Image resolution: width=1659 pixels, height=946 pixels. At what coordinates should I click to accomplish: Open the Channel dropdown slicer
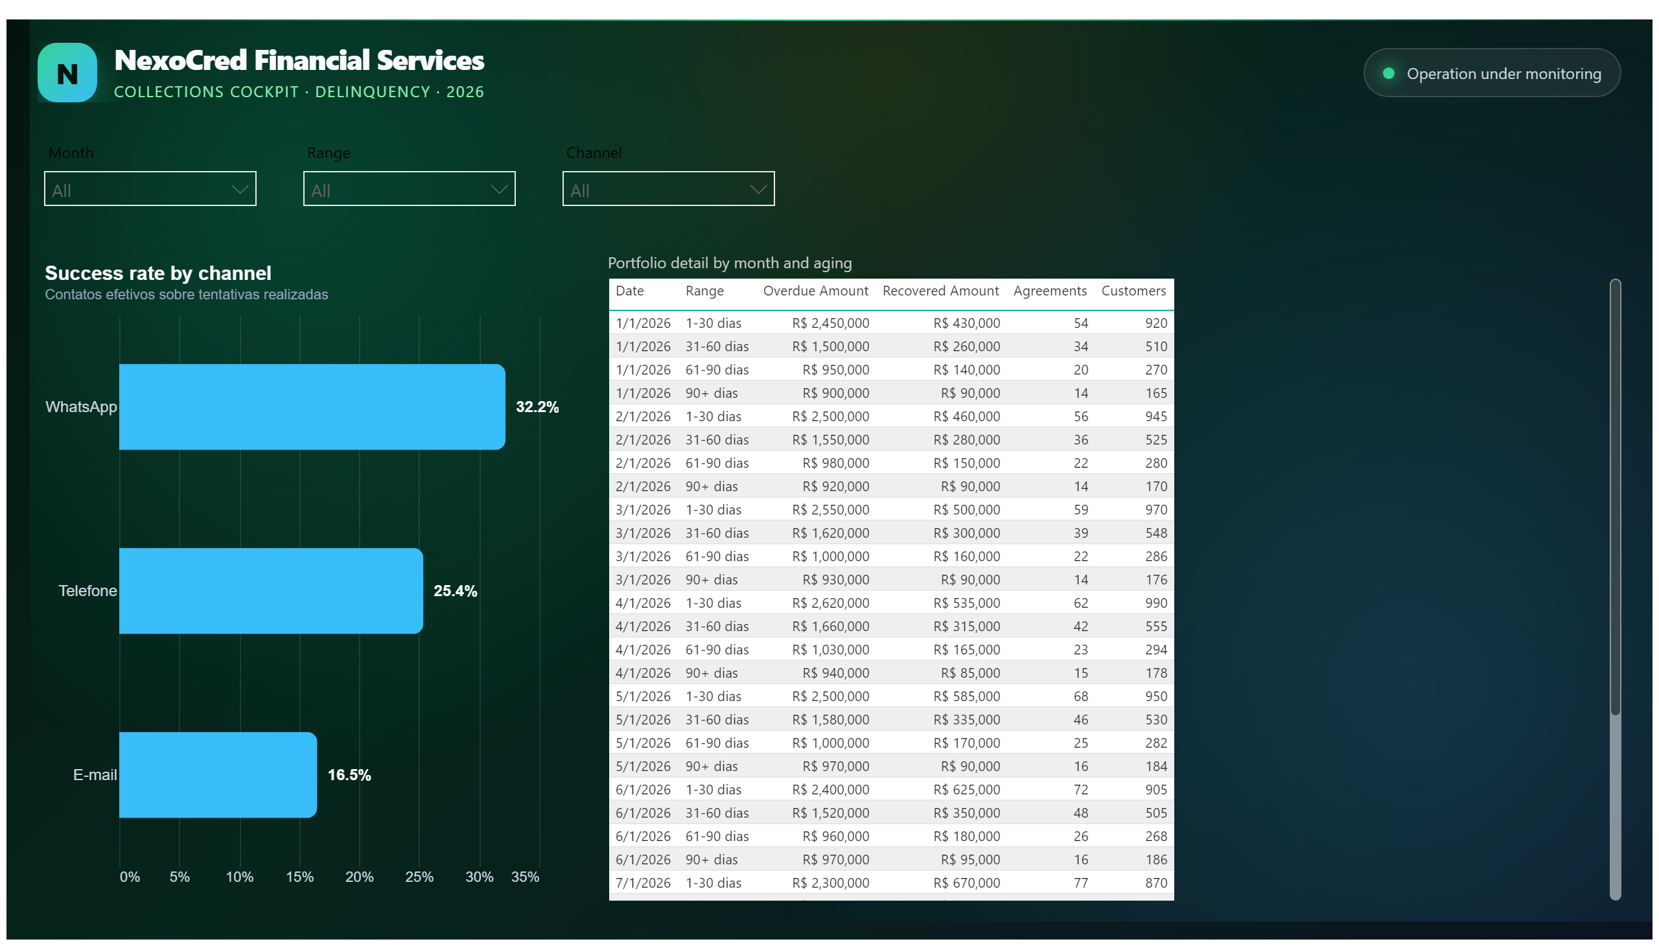[668, 189]
